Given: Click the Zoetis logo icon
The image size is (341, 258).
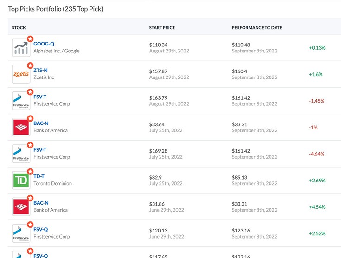Looking at the screenshot, I should pyautogui.click(x=21, y=74).
